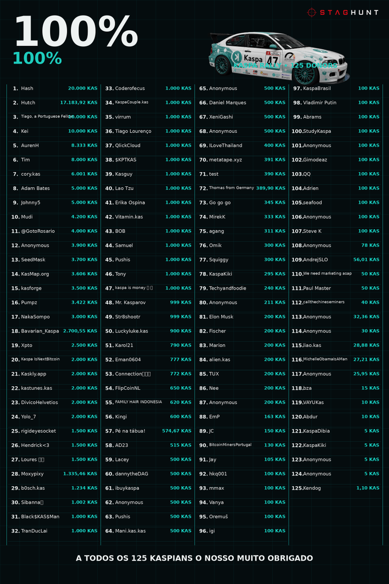Click donor rigideyesocket

[x=38, y=431]
